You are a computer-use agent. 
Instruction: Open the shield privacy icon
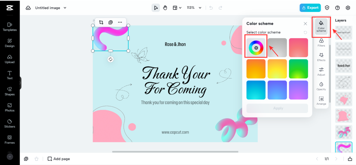tap(327, 8)
